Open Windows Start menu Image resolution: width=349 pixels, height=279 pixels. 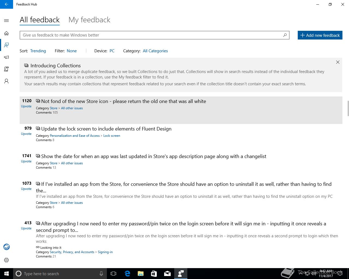coord(7,274)
